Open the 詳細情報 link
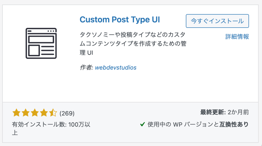 click(237, 36)
